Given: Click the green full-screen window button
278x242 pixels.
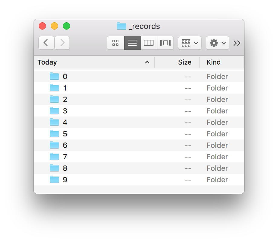Looking at the screenshot, I should pyautogui.click(x=66, y=26).
